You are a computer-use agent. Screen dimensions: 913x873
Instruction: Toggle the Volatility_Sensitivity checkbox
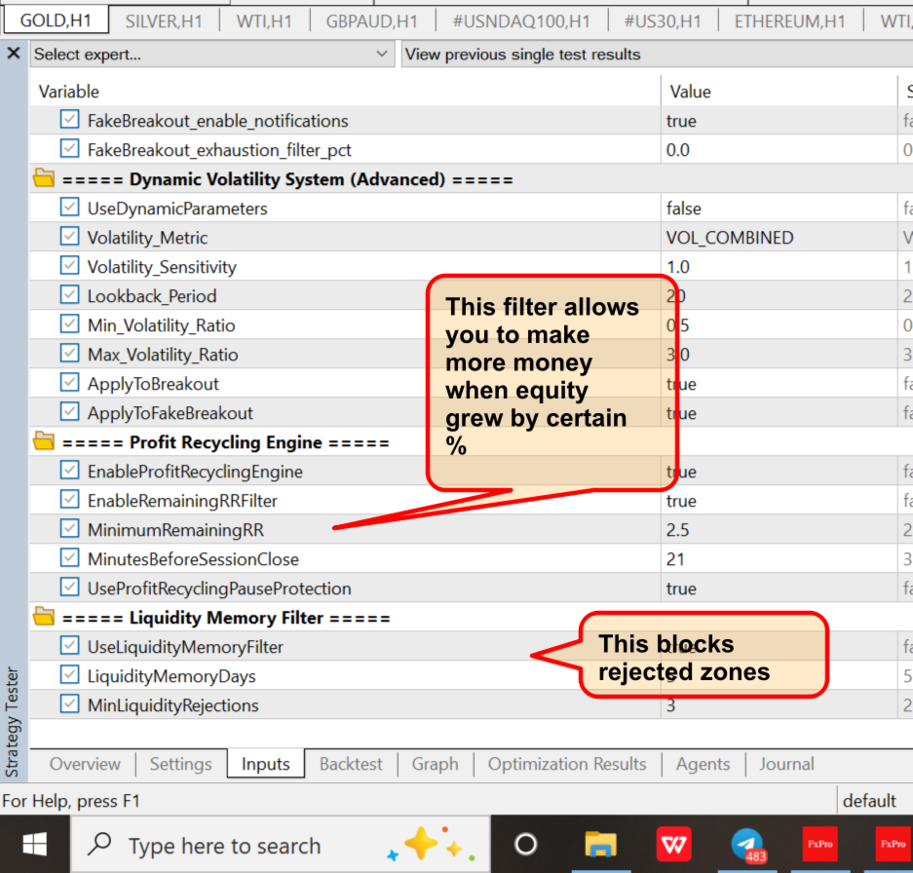pos(69,266)
